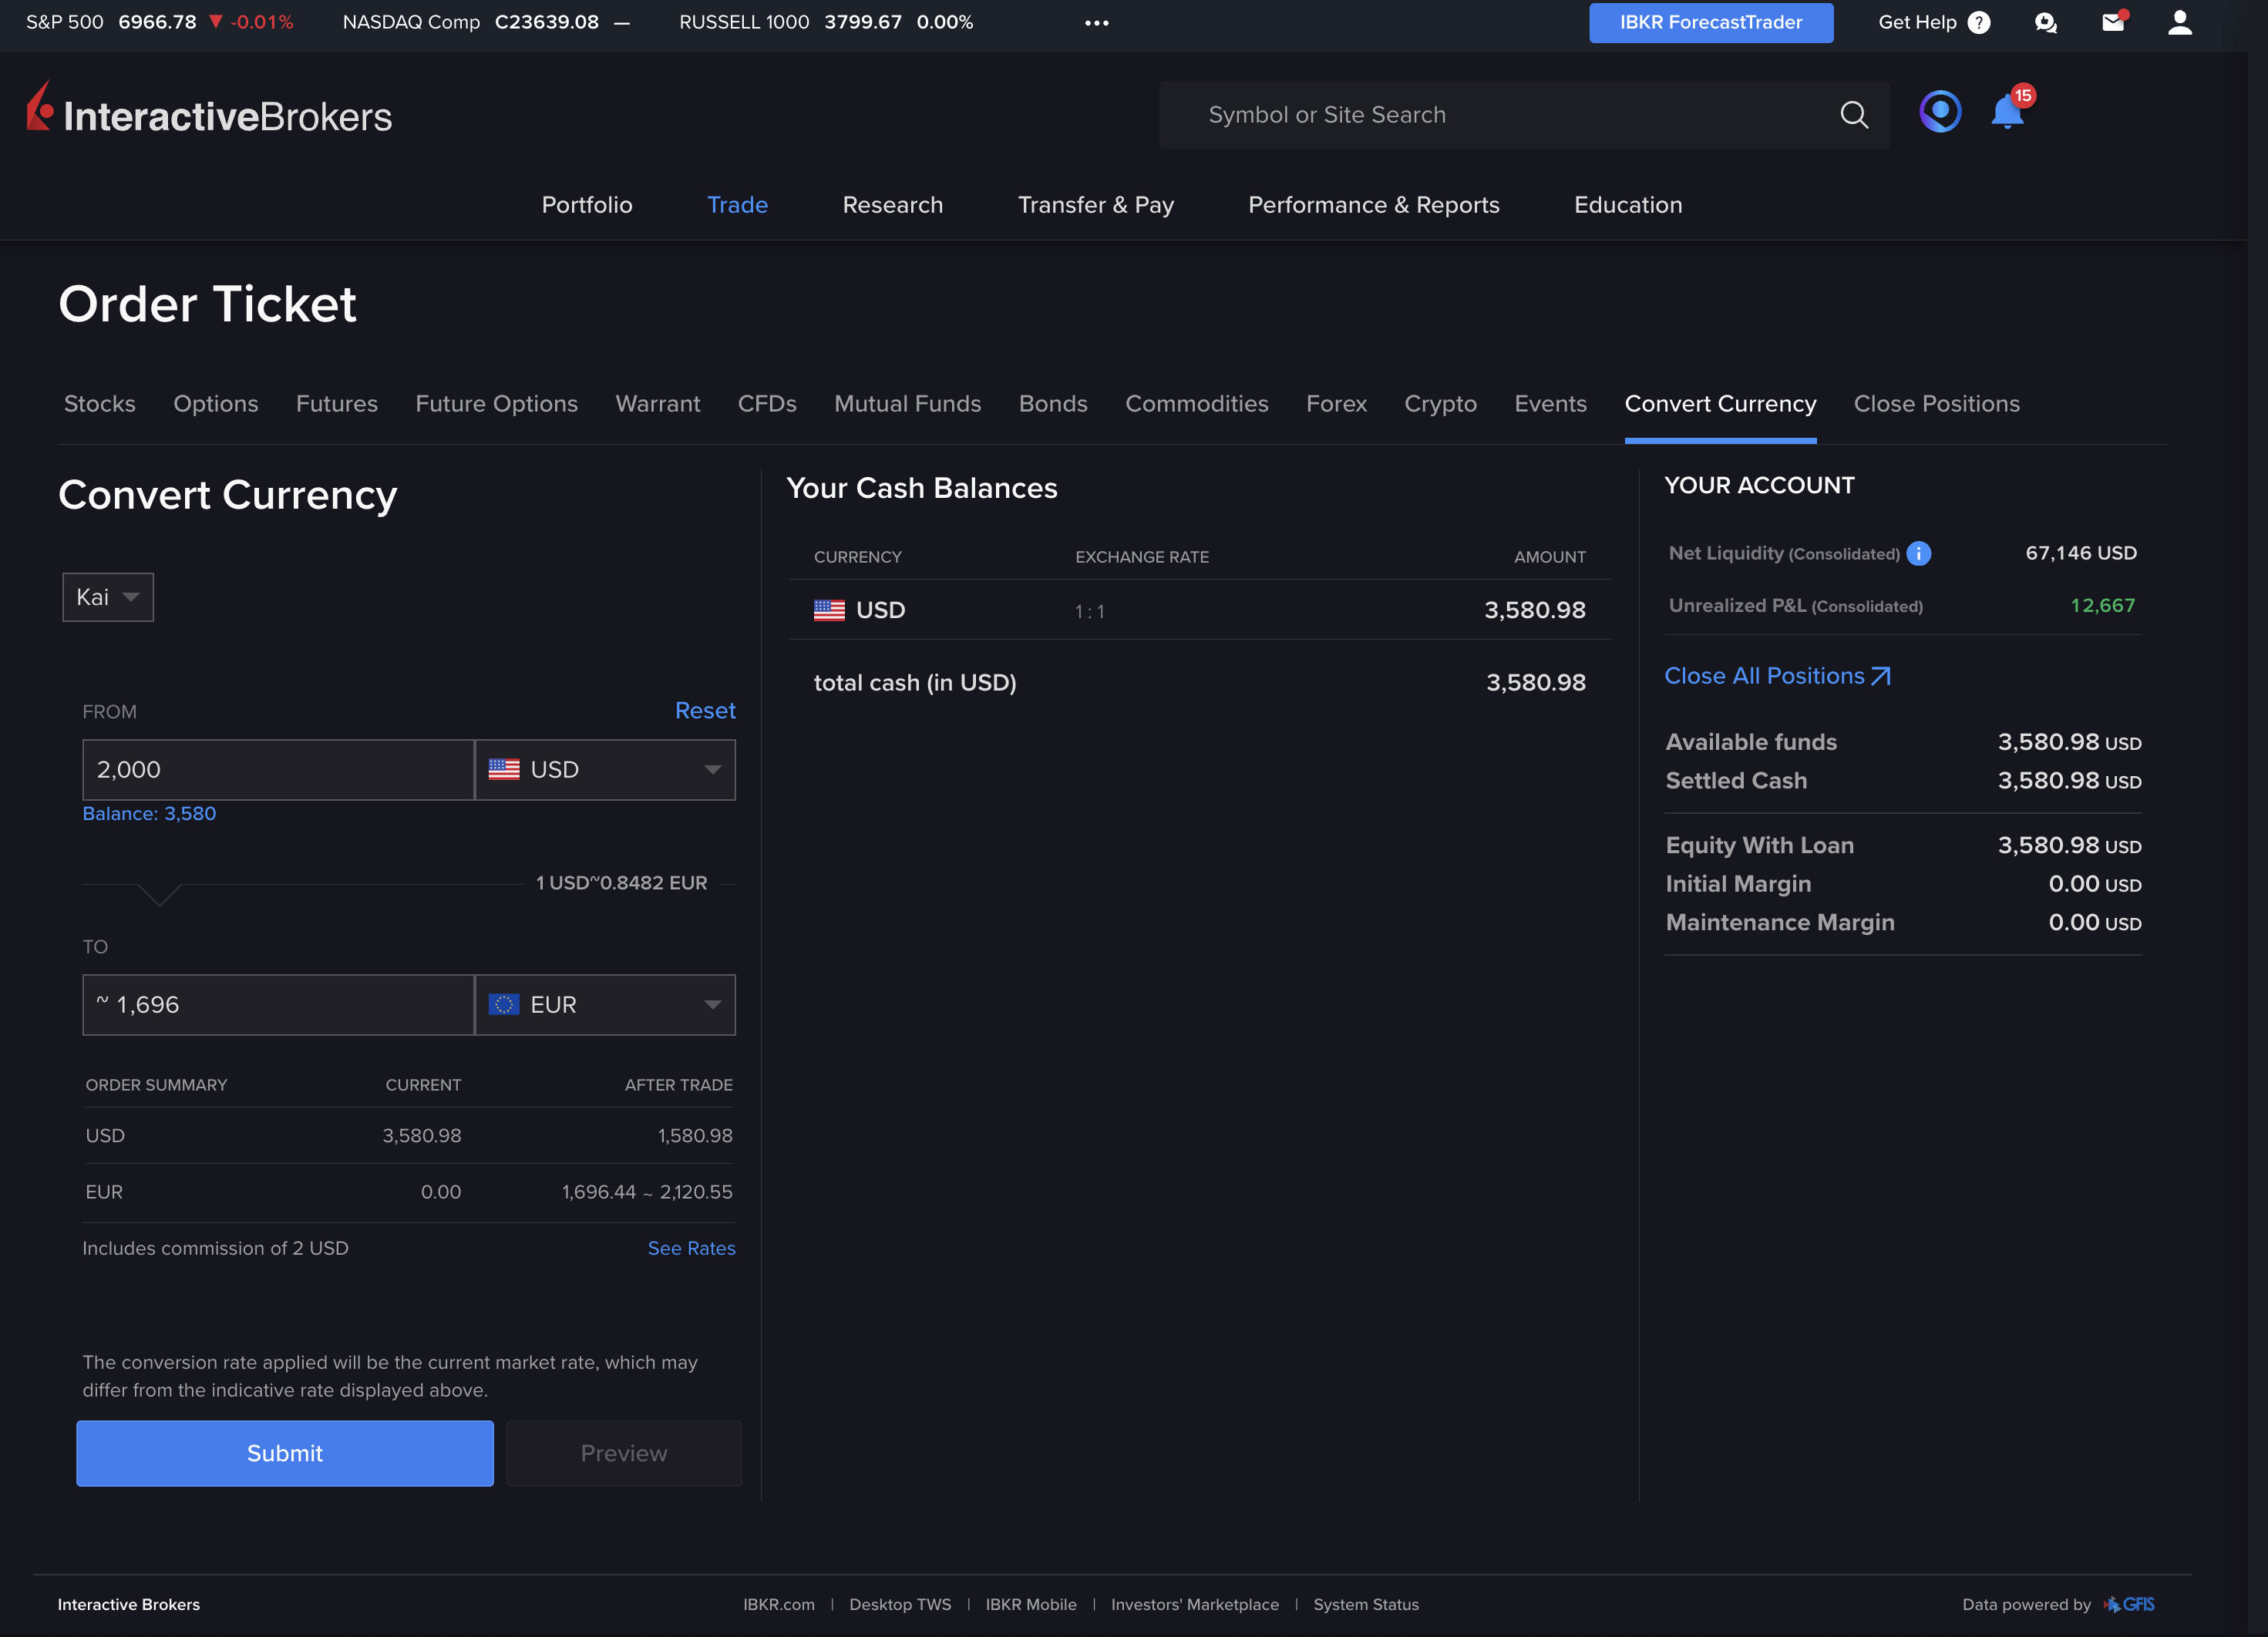Click the 2,000 FROM amount input field
Screen dimensions: 2268x1637
(x=277, y=770)
